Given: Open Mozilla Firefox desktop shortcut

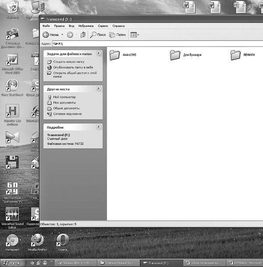Looking at the screenshot, I should pos(37,240).
